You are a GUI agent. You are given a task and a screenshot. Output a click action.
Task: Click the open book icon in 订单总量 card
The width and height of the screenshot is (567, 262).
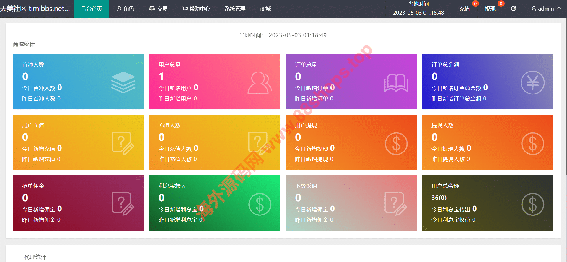[x=396, y=83]
